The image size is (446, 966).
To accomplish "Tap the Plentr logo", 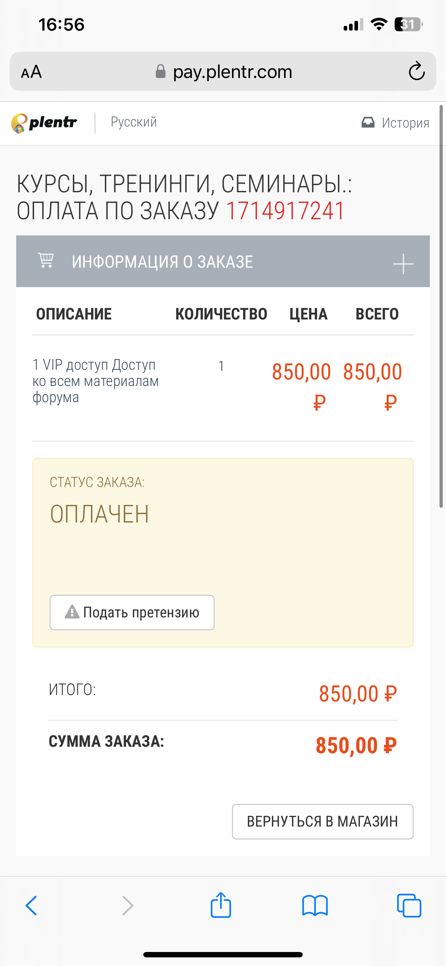I will pyautogui.click(x=44, y=123).
